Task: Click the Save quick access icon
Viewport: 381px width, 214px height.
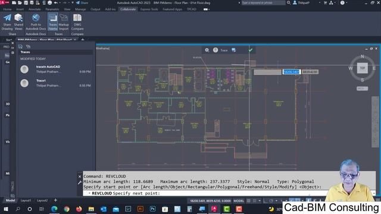Action: (x=26, y=2)
